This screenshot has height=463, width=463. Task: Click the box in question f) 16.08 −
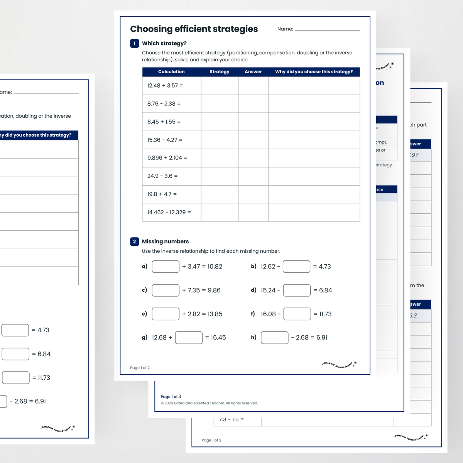pyautogui.click(x=297, y=314)
